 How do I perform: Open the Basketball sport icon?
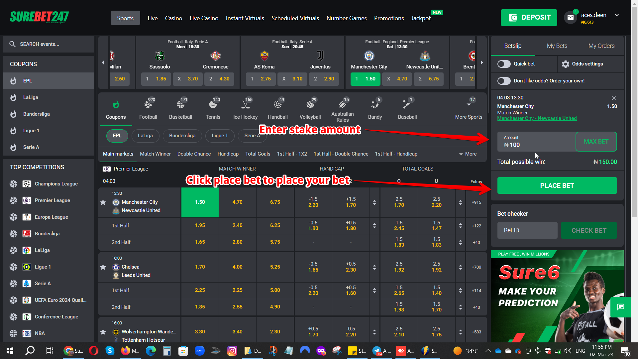[180, 105]
